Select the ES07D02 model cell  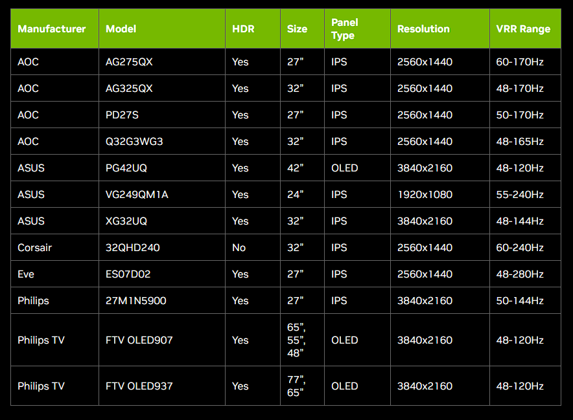pos(162,274)
